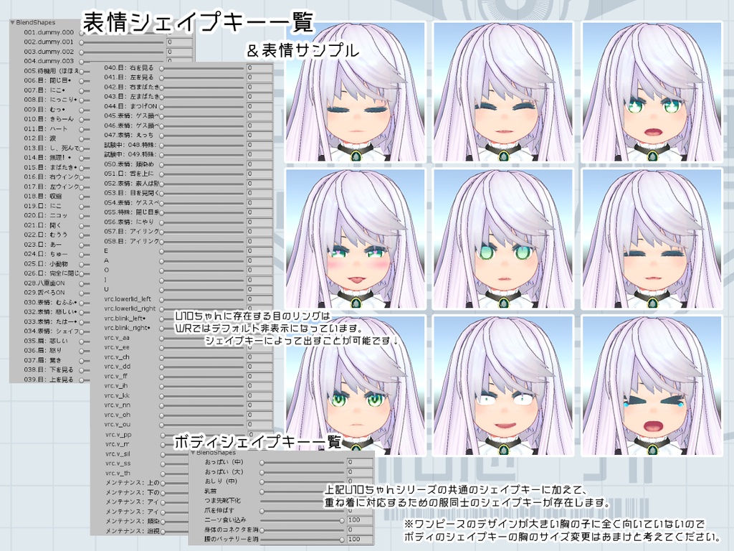Click the 001.dummy.000 value box
734x551 pixels.
[172, 32]
